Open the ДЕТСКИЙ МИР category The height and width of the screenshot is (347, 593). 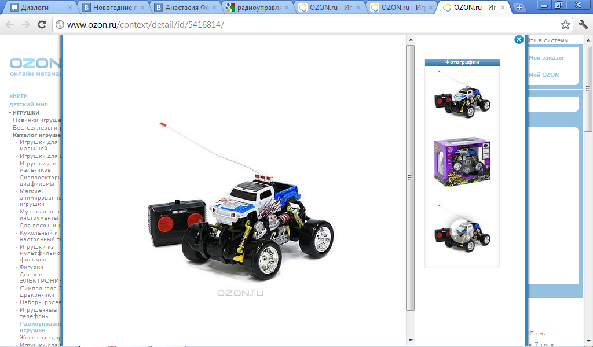click(28, 105)
